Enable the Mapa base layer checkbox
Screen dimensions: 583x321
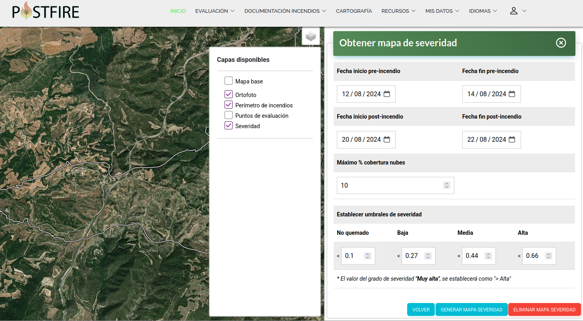pos(229,81)
